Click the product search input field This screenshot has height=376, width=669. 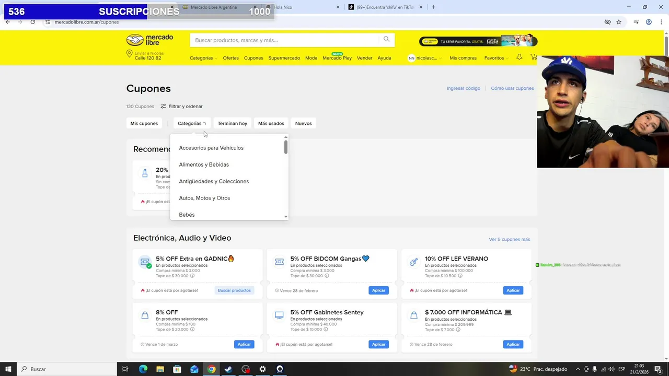285,40
